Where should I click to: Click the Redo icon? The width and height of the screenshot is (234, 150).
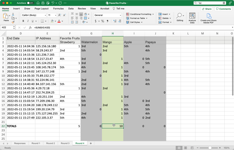[x=60, y=3]
